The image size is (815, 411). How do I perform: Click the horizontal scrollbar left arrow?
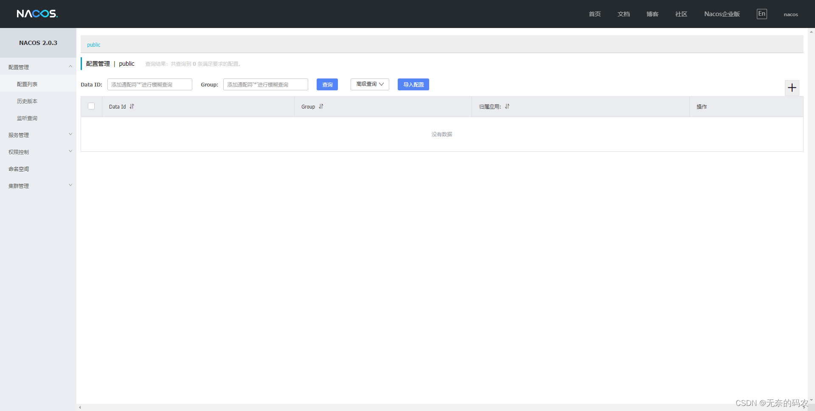pyautogui.click(x=80, y=408)
